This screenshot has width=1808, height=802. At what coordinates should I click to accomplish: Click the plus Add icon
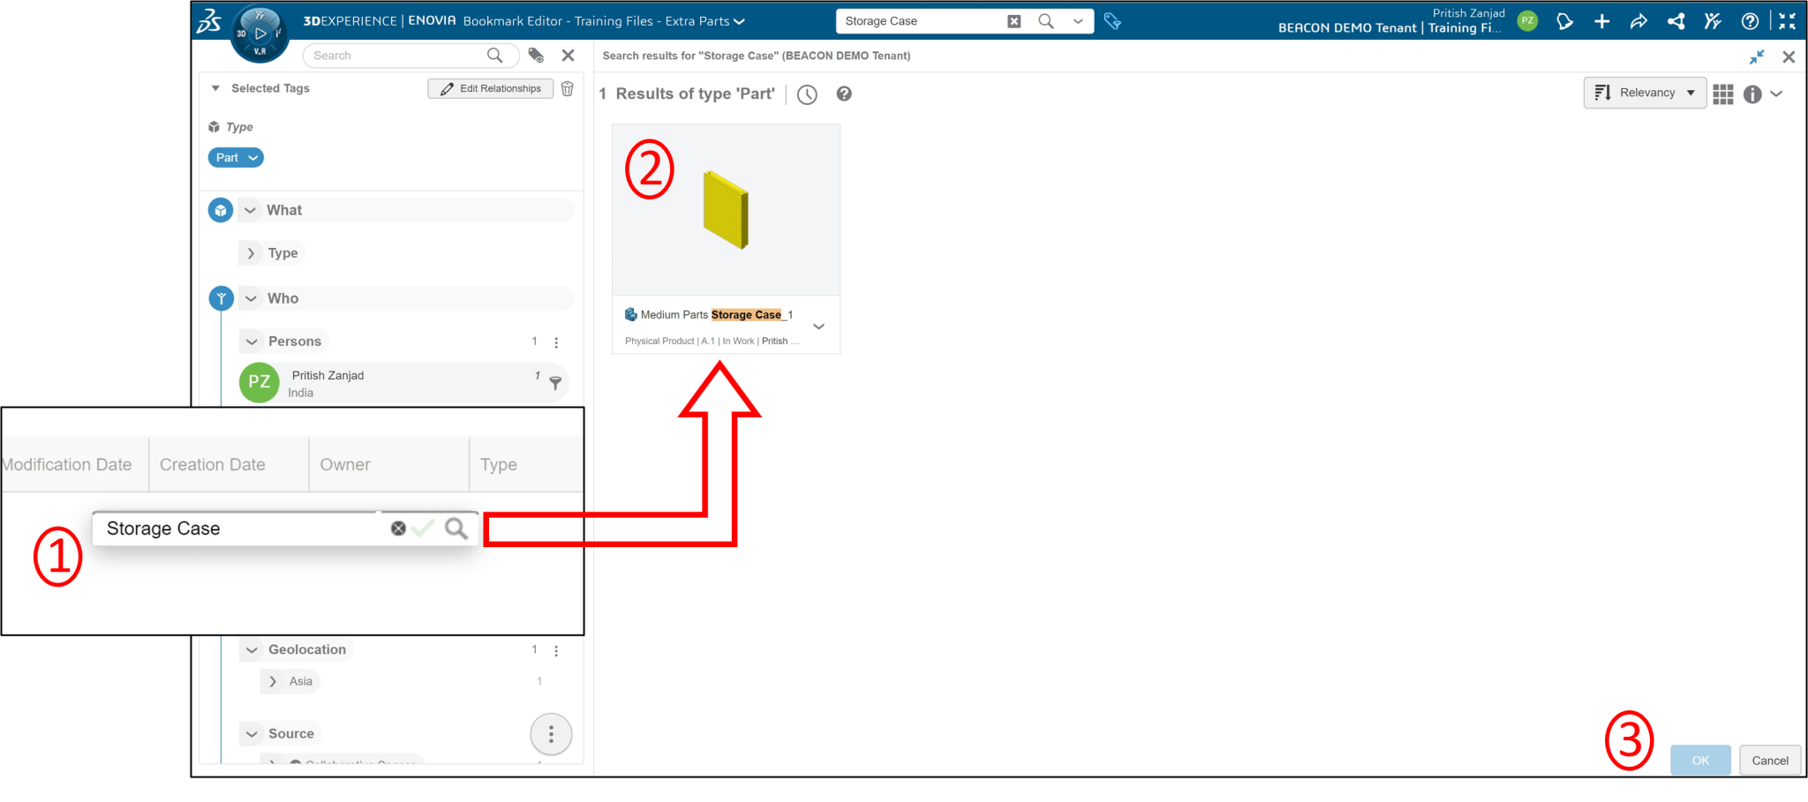point(1601,21)
